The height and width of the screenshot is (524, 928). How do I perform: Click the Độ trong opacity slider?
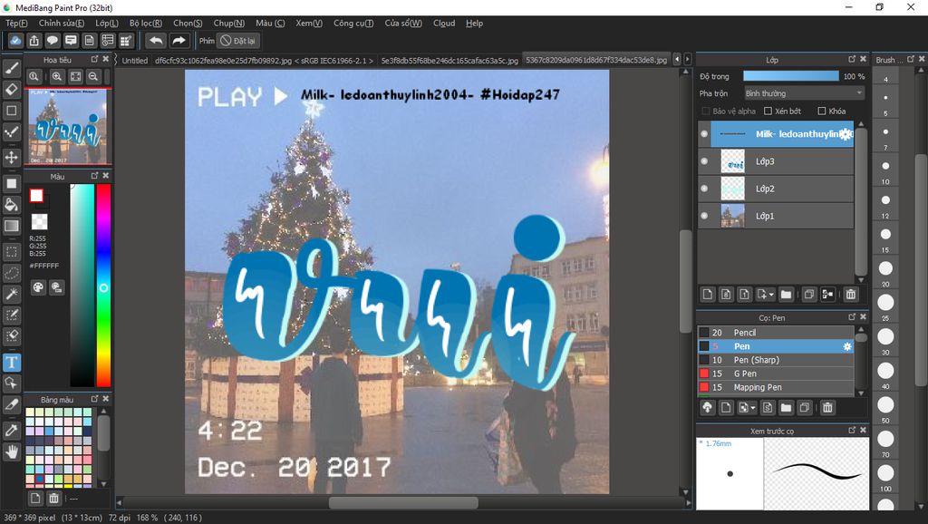click(790, 76)
